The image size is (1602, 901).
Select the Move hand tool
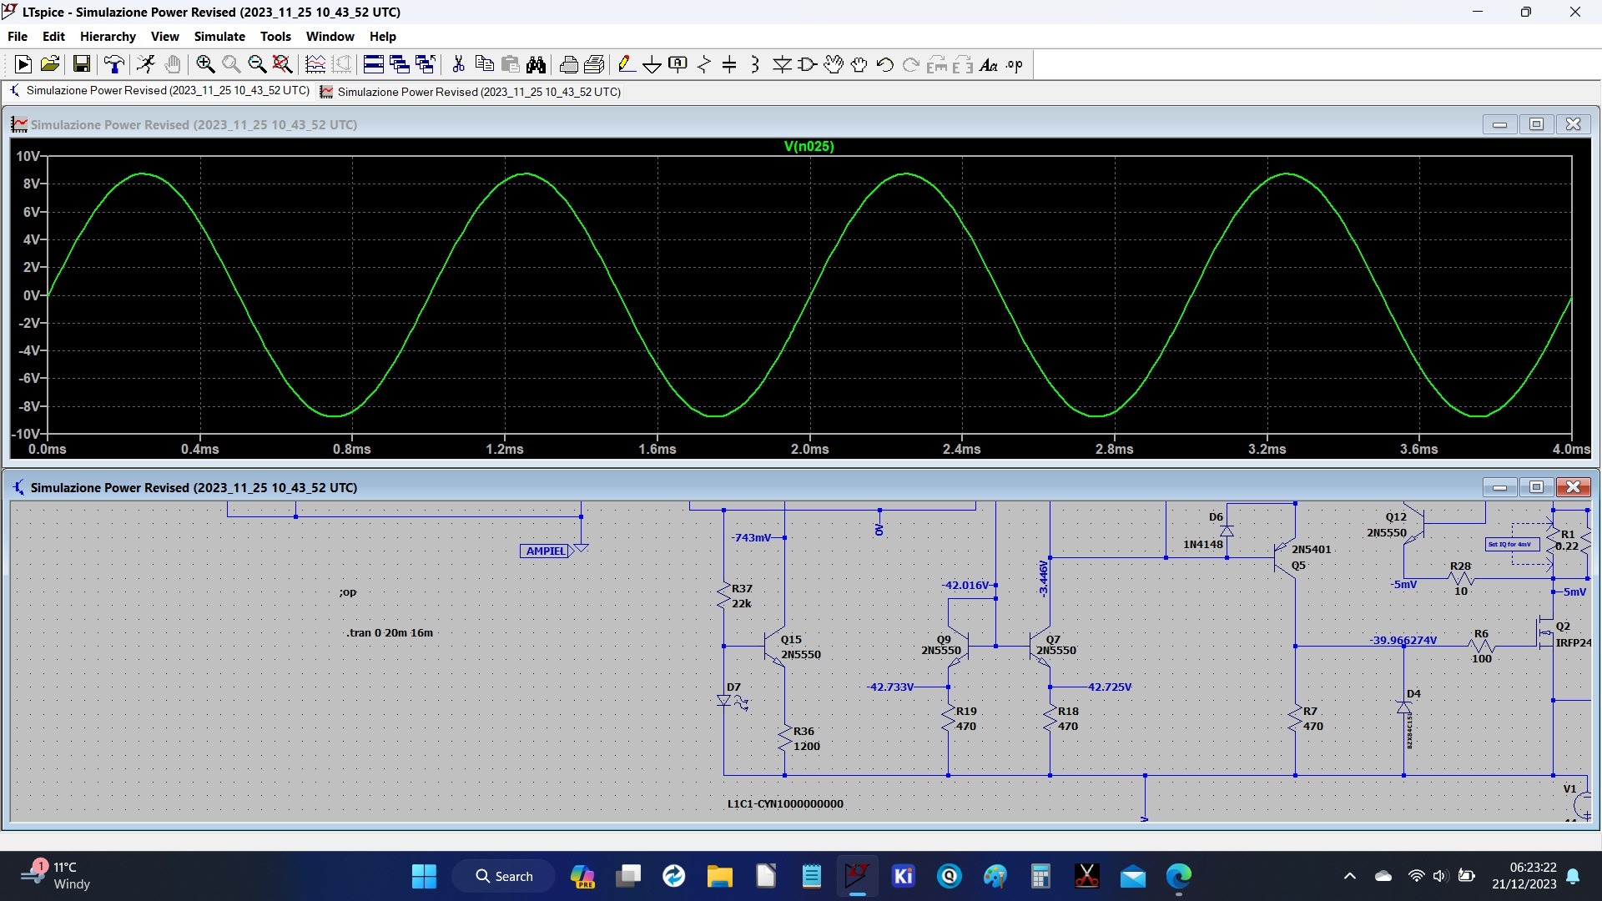(x=834, y=64)
